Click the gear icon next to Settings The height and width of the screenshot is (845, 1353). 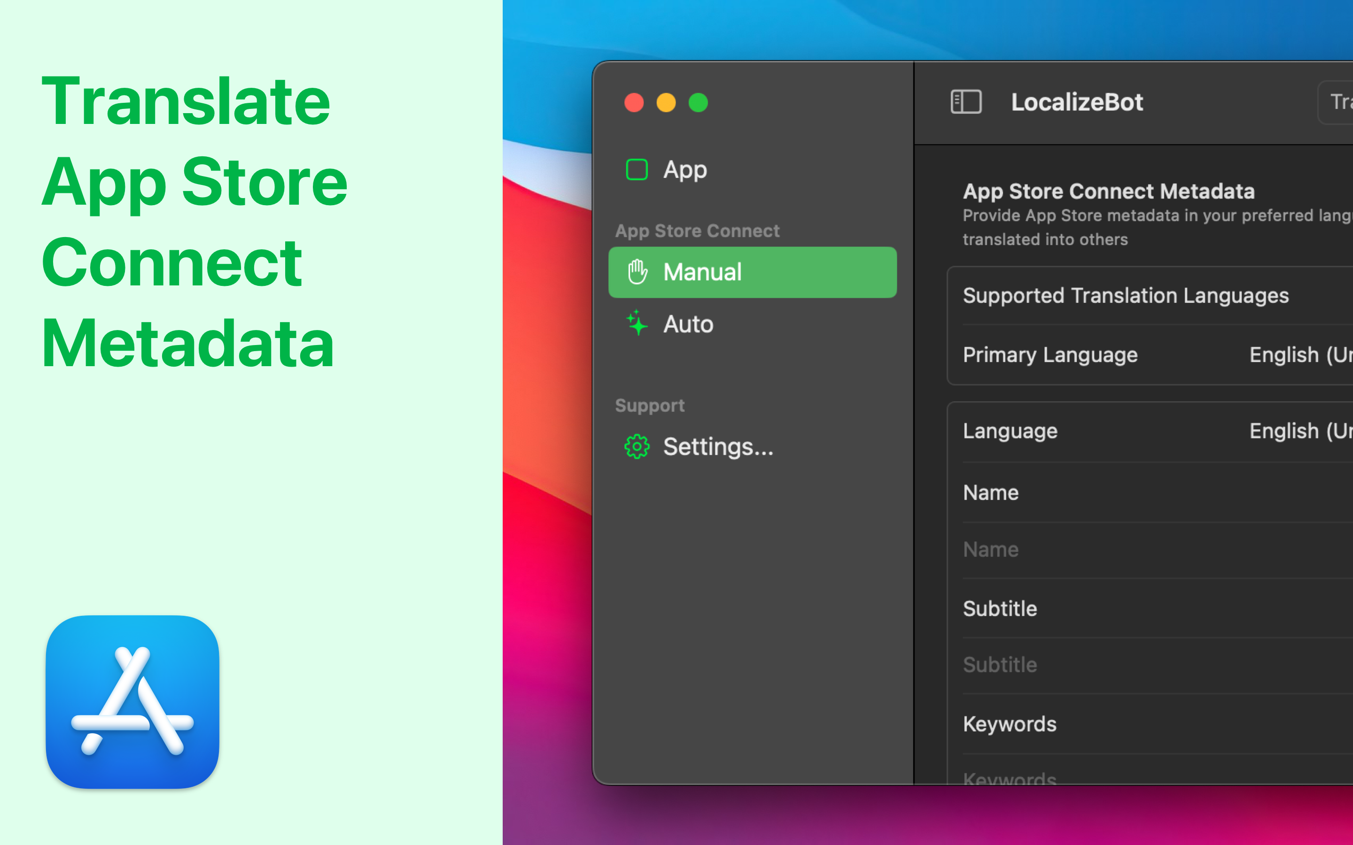tap(637, 446)
